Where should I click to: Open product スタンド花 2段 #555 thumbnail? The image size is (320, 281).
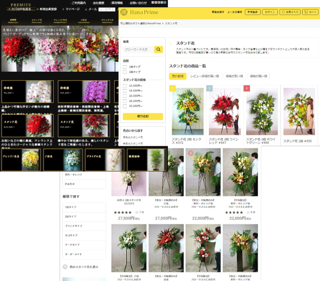click(x=299, y=112)
